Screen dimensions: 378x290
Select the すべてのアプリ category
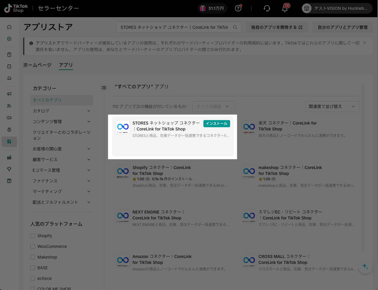[x=62, y=100]
